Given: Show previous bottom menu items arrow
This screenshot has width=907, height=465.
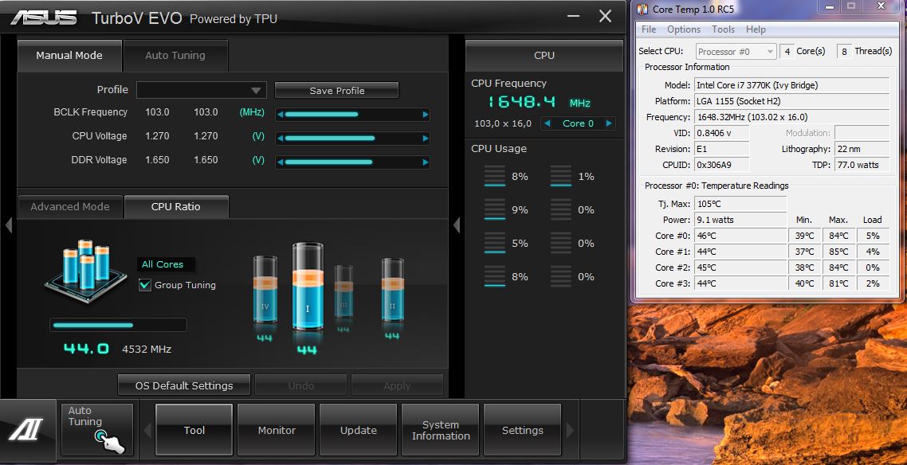Looking at the screenshot, I should pos(147,430).
